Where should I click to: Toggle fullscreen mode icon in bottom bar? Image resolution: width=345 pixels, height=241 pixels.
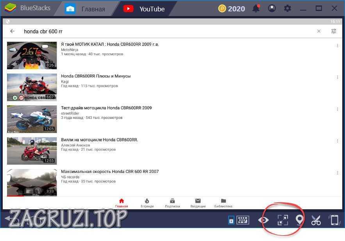coord(283,220)
